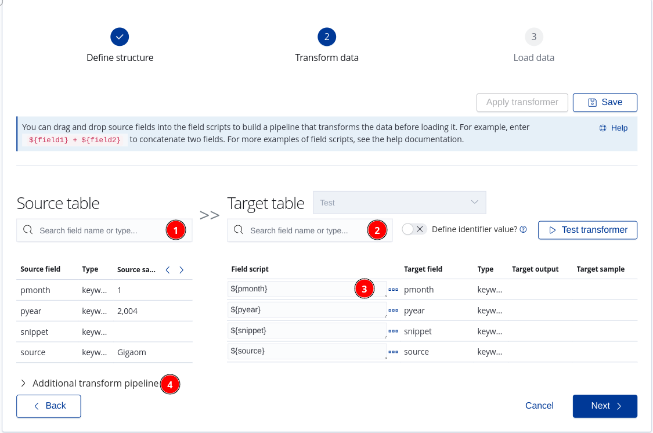Open the Target table Test dropdown

399,203
